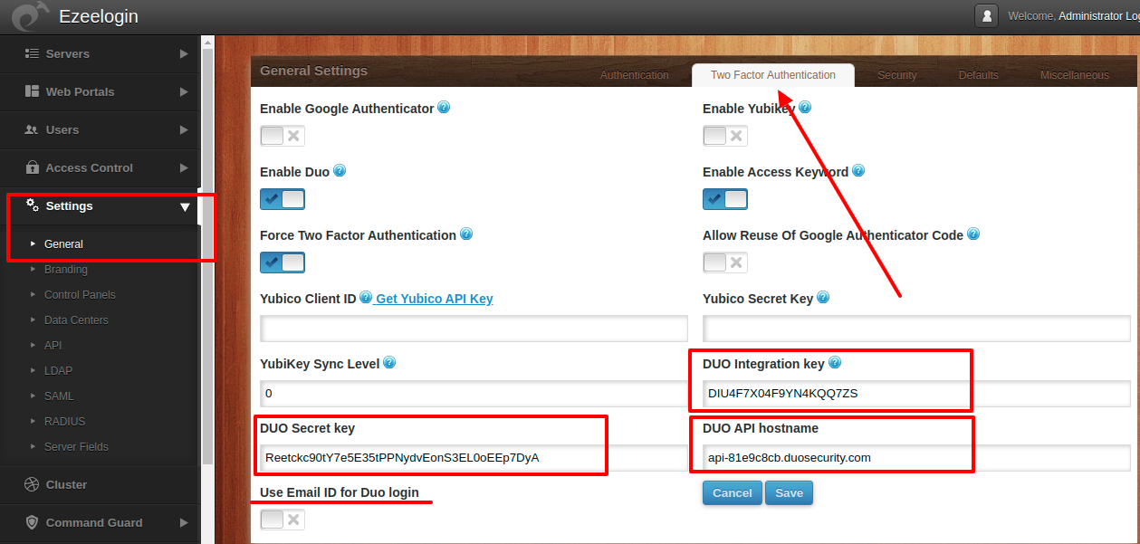Open Data Centers settings page
1140x544 pixels.
pos(76,320)
